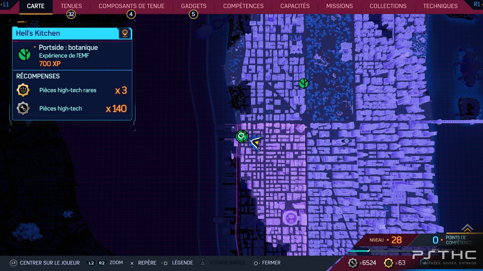Click Repère to set a waypoint
The image size is (483, 271).
click(147, 263)
